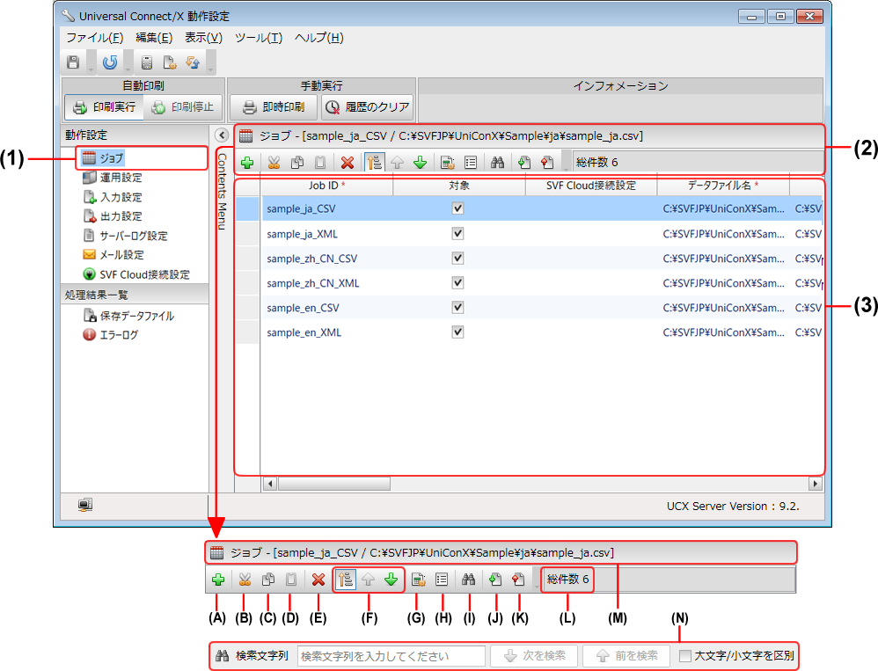Click the film-strip style icon in the top toolbar
The image size is (878, 671).
point(147,62)
